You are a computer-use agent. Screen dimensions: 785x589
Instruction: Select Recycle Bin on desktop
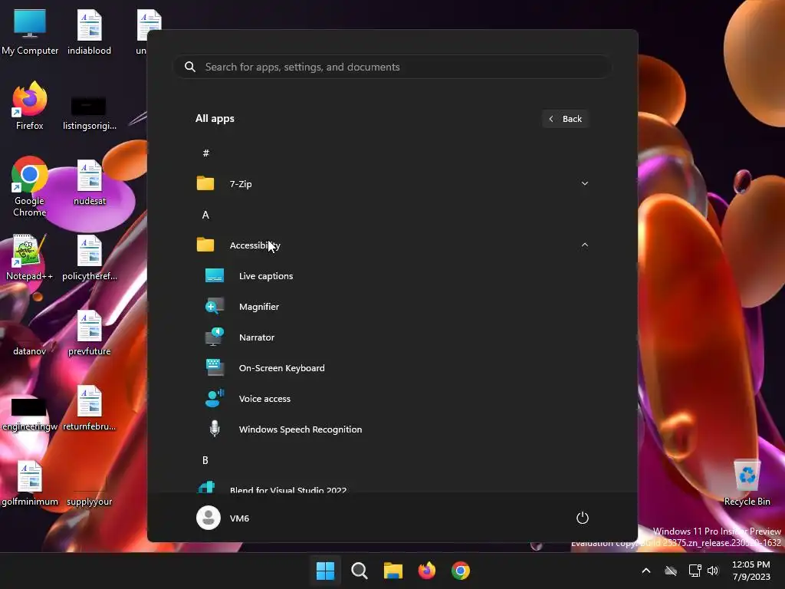(x=747, y=482)
